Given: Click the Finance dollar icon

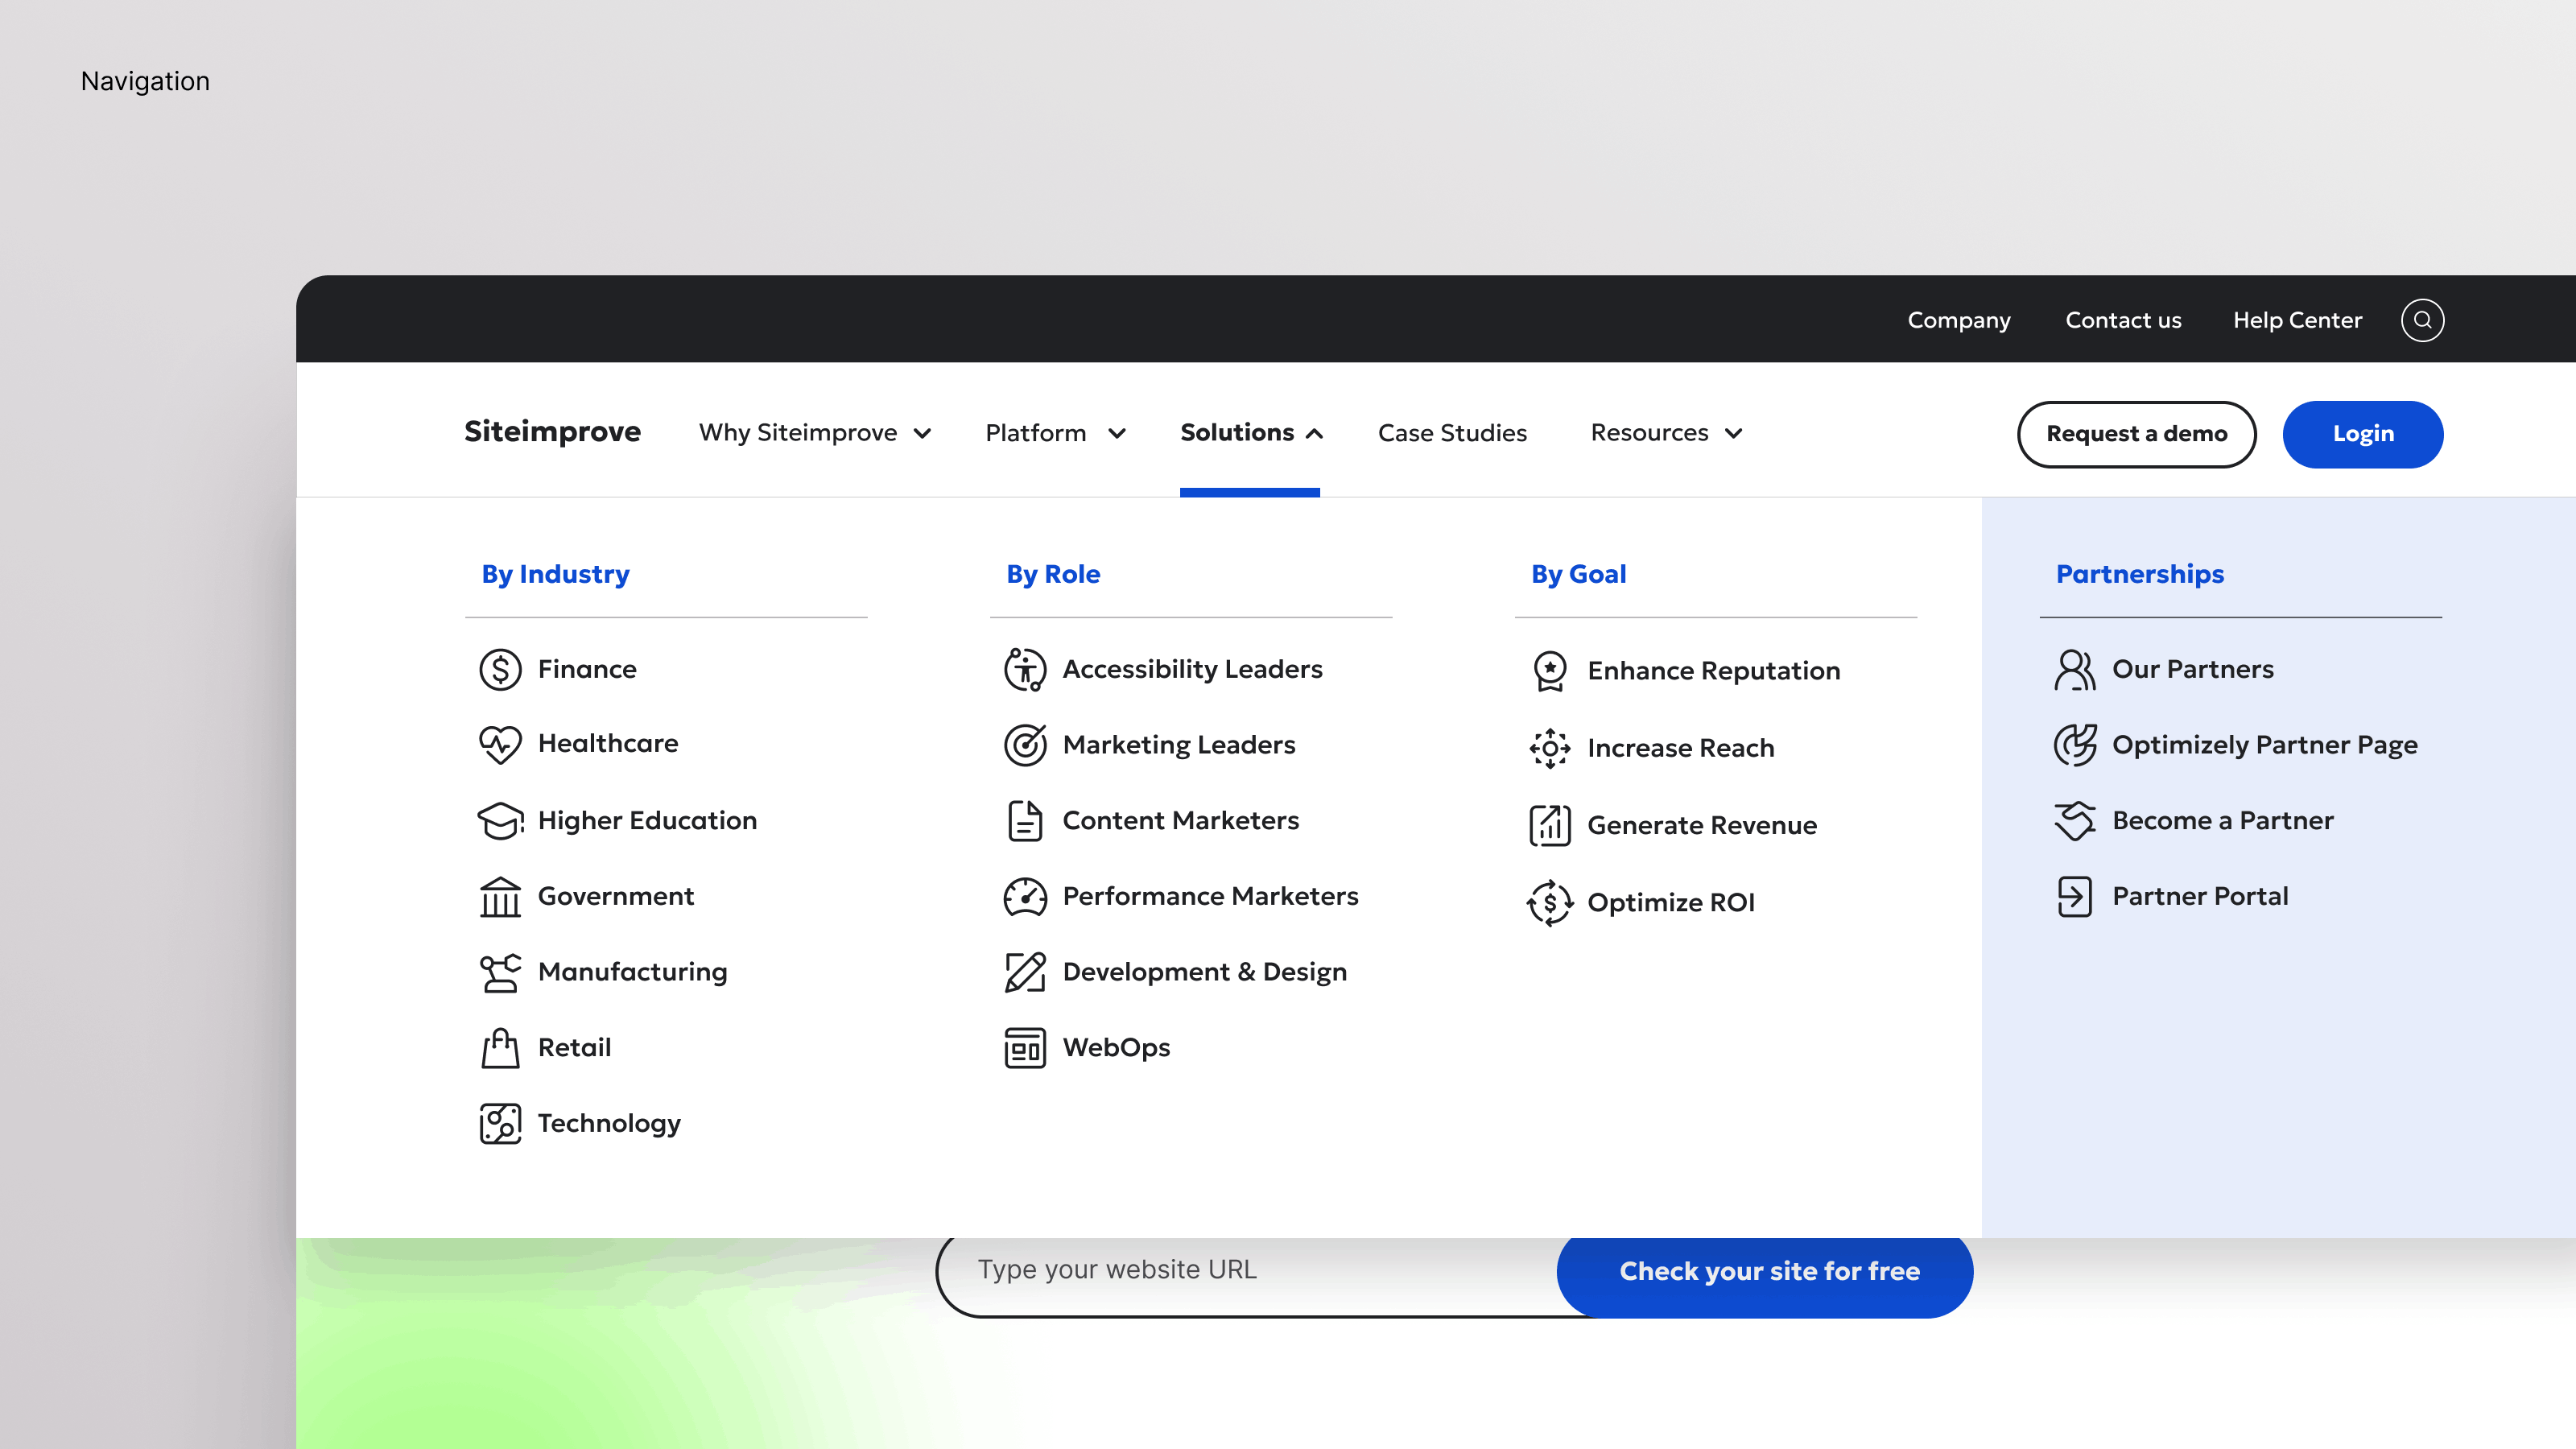Looking at the screenshot, I should [500, 669].
